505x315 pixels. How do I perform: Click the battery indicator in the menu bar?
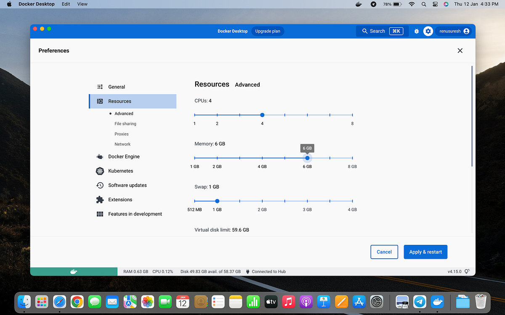coord(393,4)
